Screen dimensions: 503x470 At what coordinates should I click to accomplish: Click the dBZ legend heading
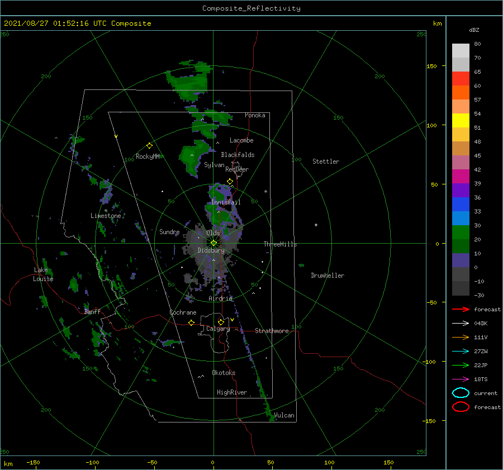click(x=474, y=30)
